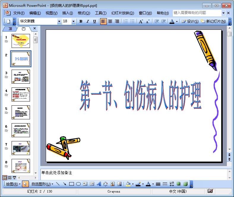
Task: Select slide 8 thumbnail
Action: click(x=21, y=166)
